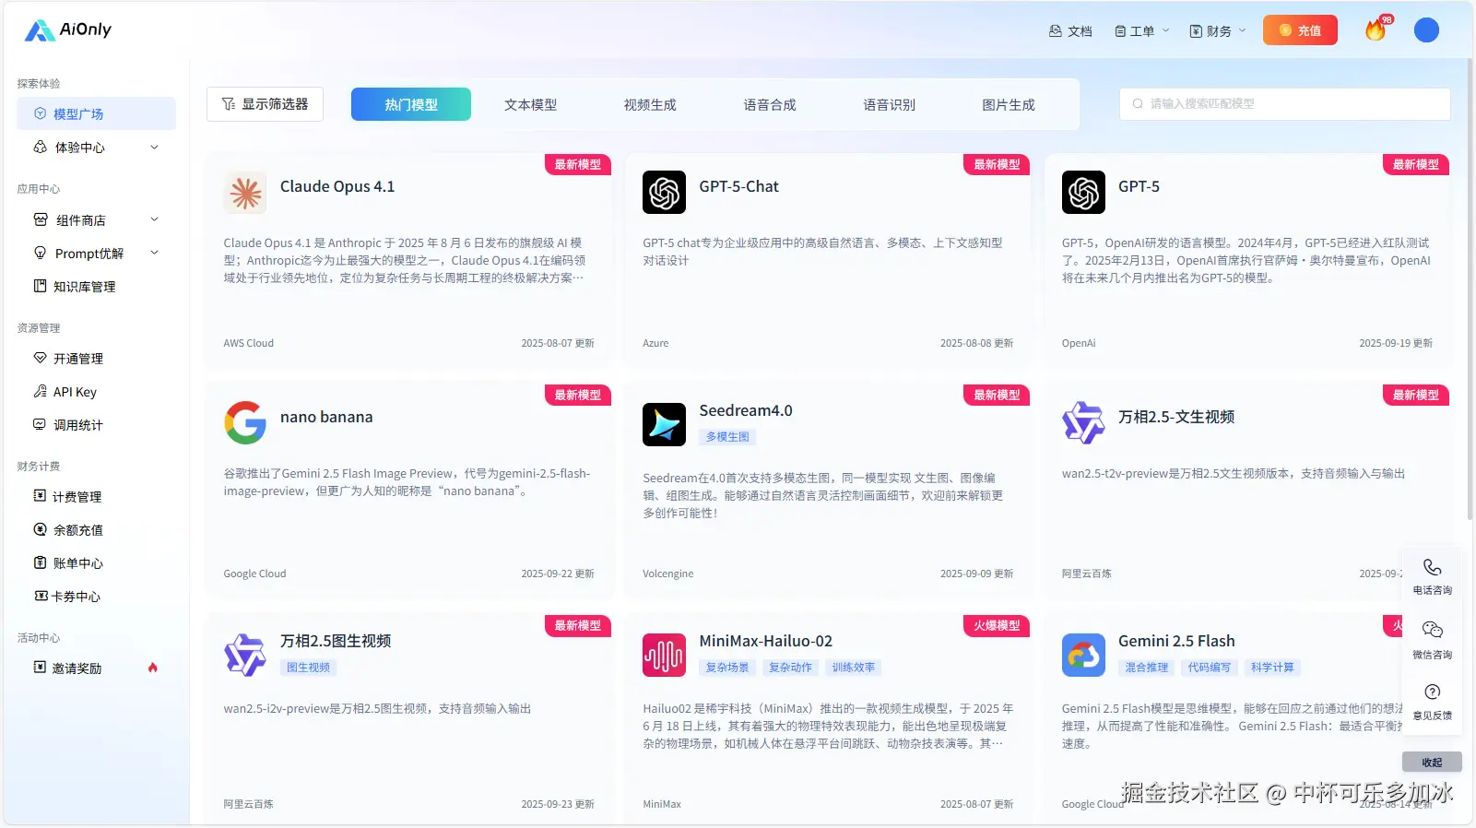This screenshot has height=828, width=1476.
Task: Click the Claude Opus 4.1 model icon
Action: tap(245, 192)
